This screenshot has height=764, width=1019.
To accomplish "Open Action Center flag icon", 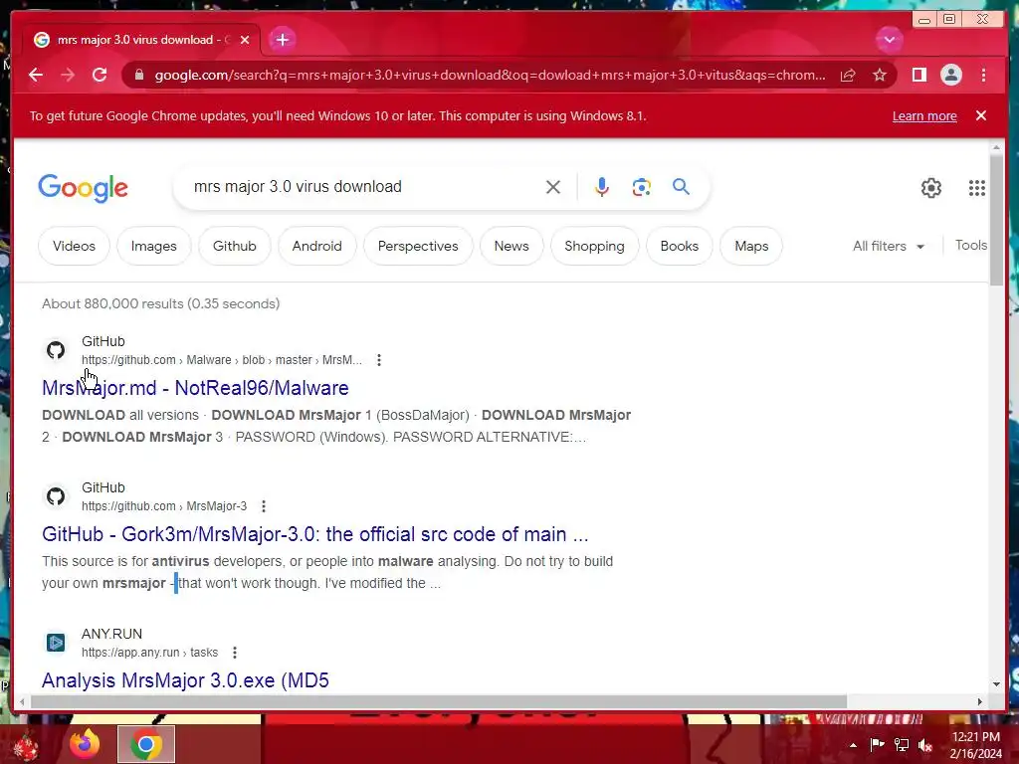I will tap(877, 744).
